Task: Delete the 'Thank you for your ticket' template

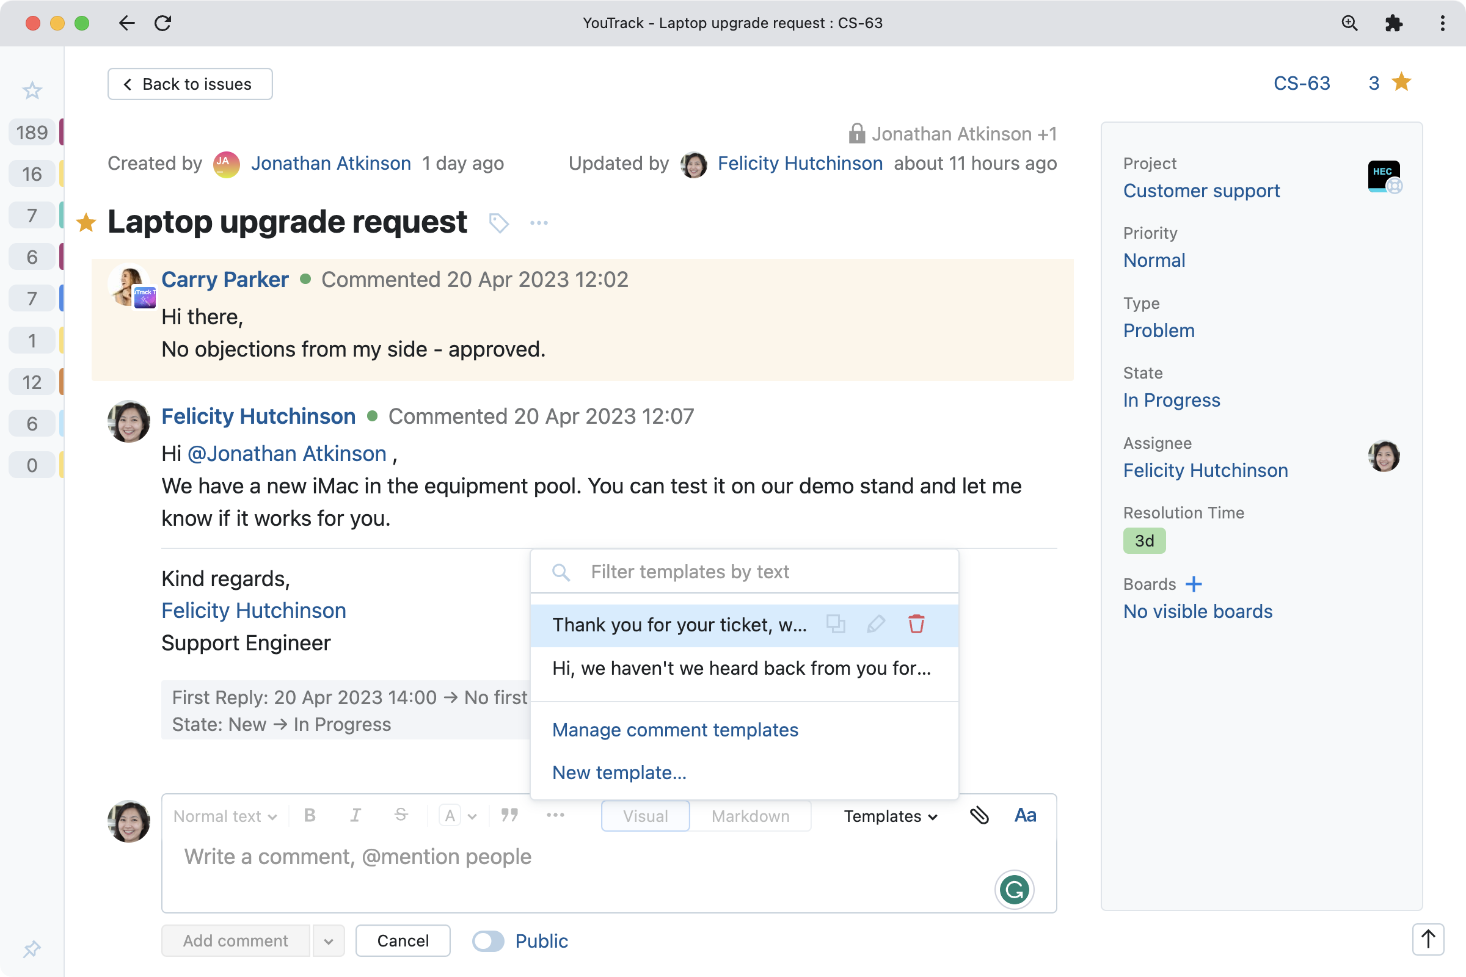Action: 916,623
